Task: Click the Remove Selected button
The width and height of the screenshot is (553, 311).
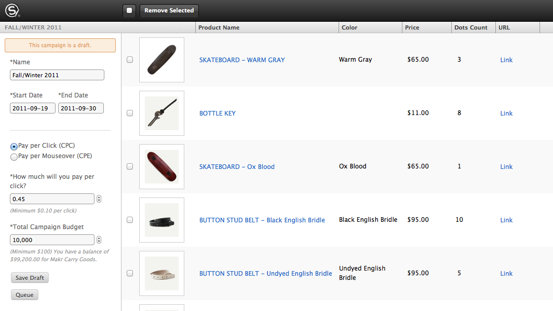Action: 169,10
